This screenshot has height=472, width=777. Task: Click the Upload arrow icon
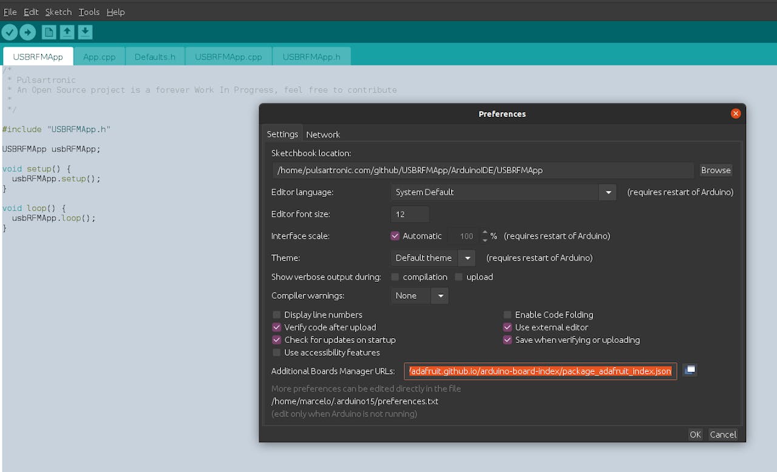(28, 32)
